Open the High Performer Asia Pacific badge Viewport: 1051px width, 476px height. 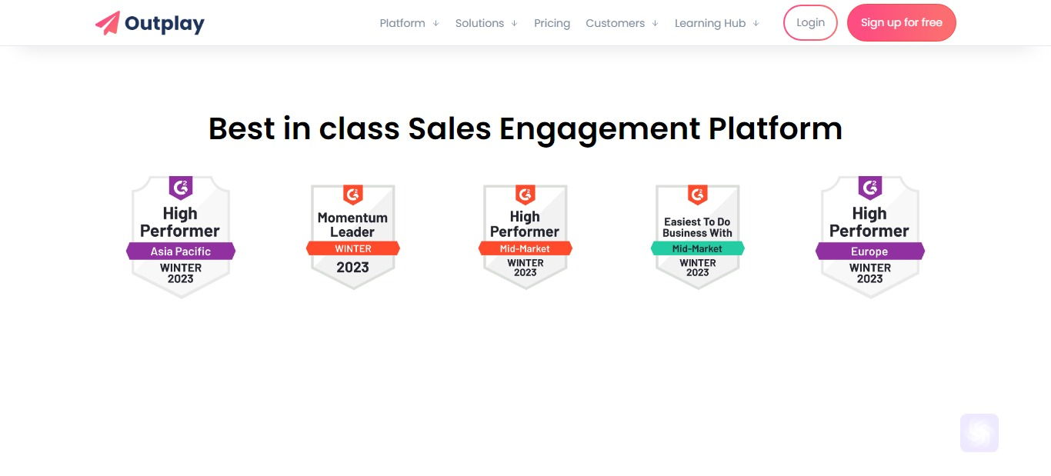tap(181, 237)
